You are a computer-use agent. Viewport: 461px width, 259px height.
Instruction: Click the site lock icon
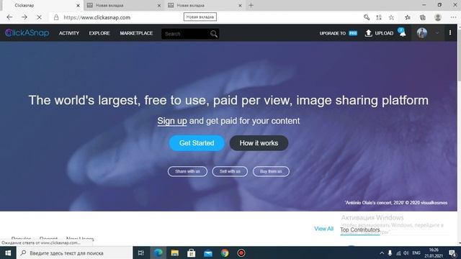[x=56, y=17]
